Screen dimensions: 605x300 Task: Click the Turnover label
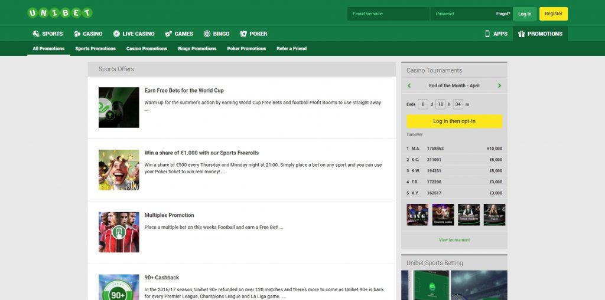414,134
